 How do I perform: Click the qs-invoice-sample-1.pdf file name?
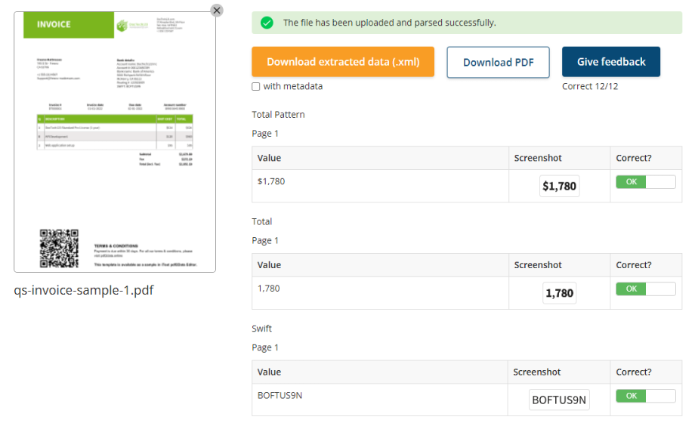click(84, 290)
